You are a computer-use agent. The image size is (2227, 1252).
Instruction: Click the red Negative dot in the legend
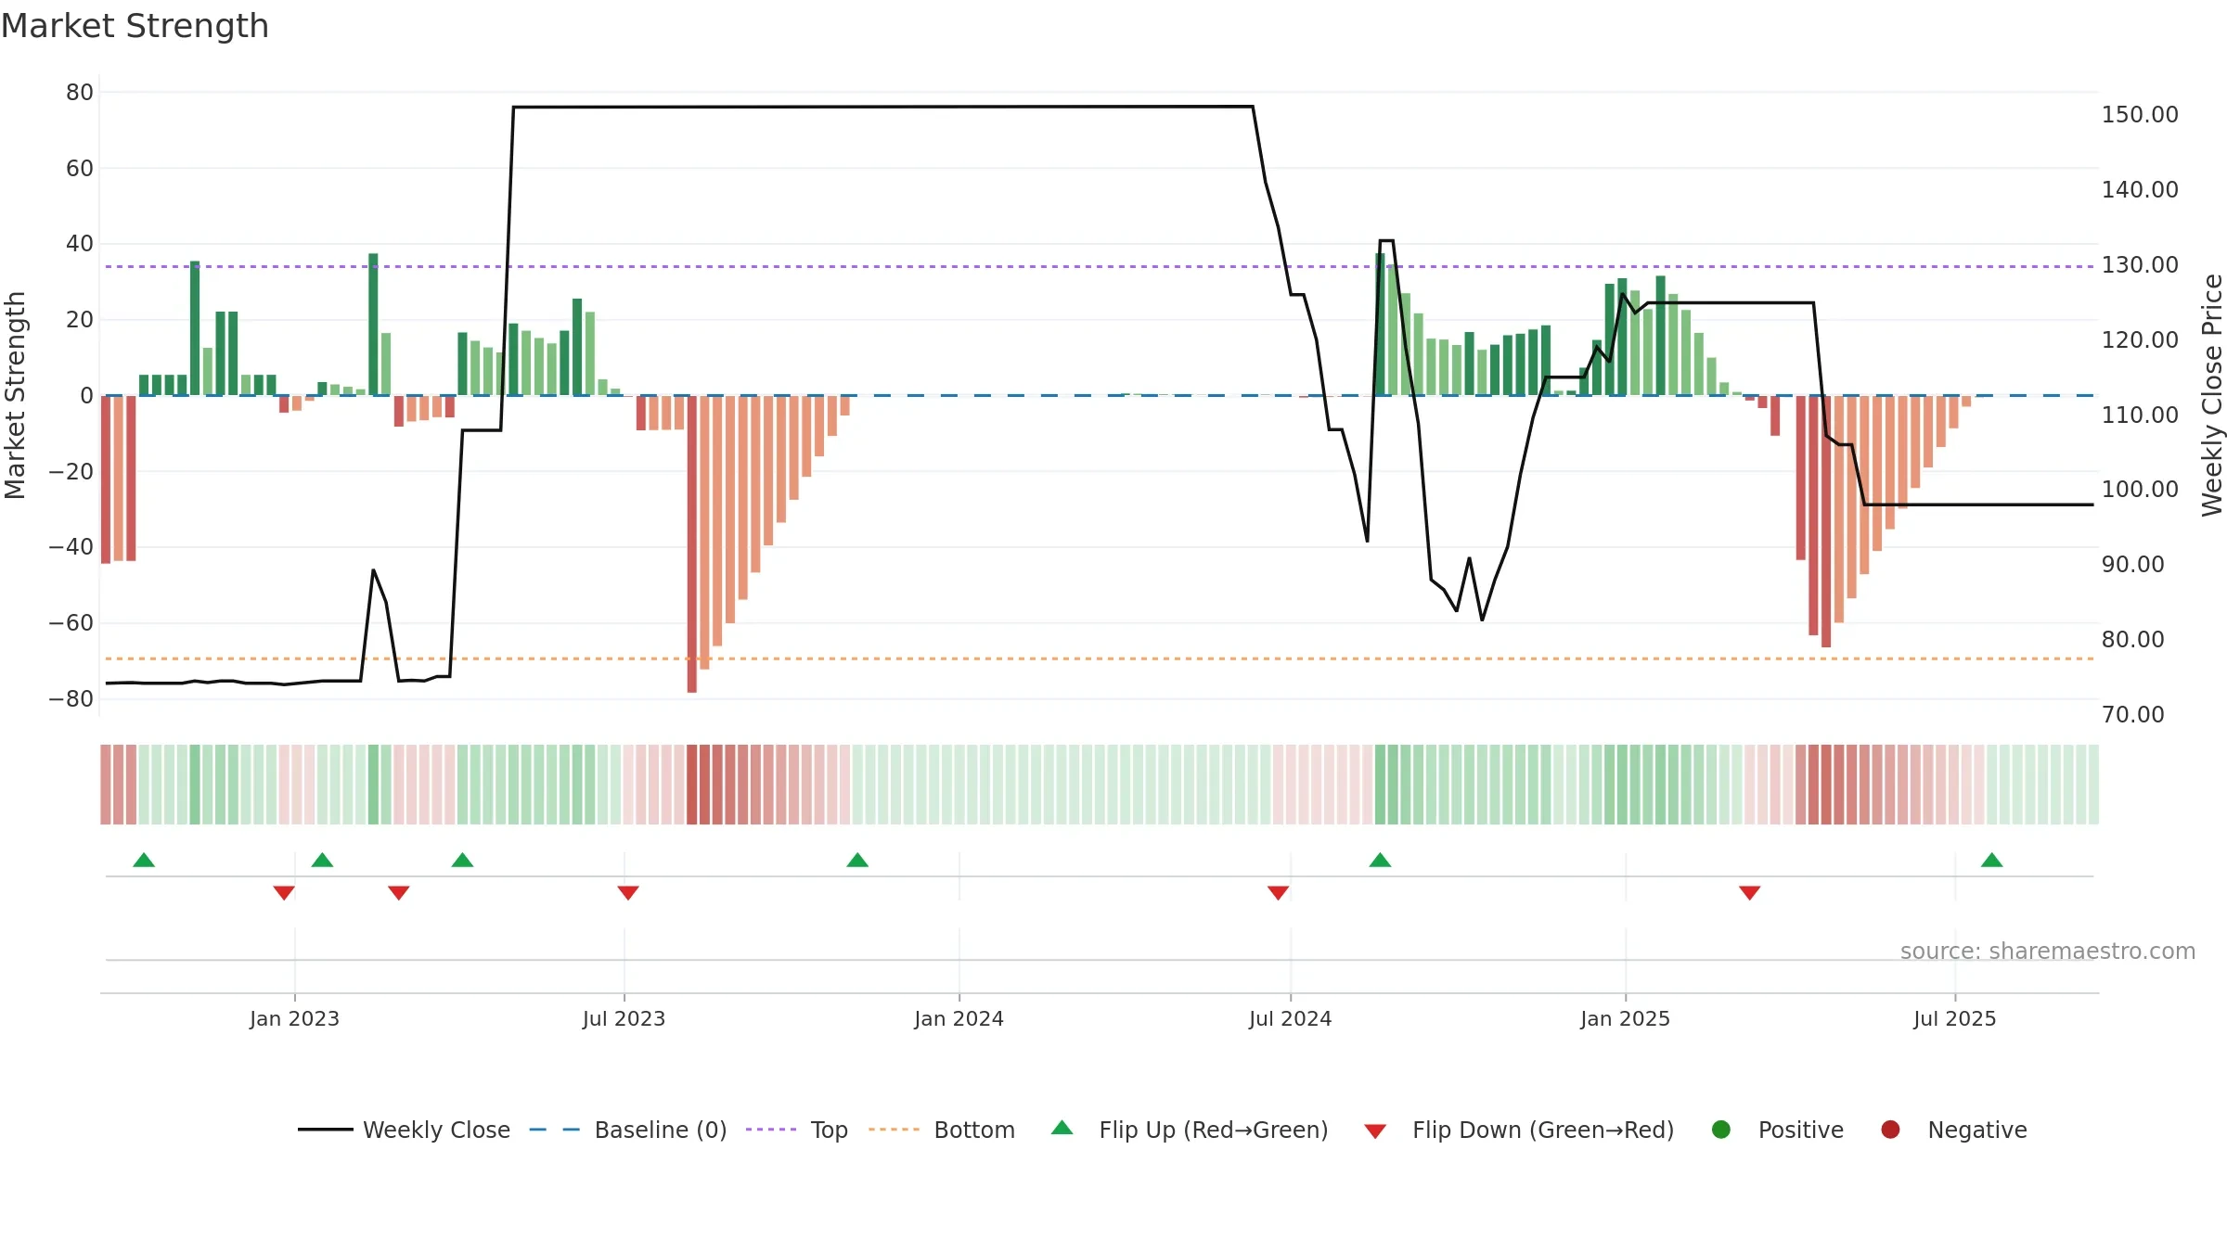tap(1890, 1130)
